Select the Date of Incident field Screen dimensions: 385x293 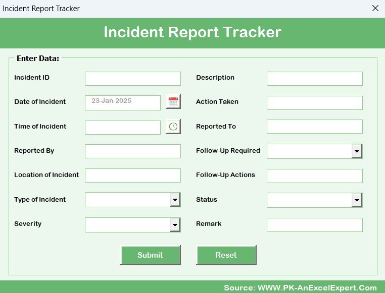tap(123, 103)
